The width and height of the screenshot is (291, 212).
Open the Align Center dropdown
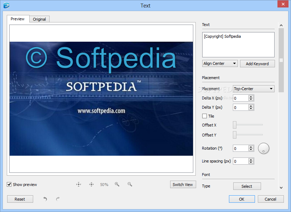pos(220,63)
